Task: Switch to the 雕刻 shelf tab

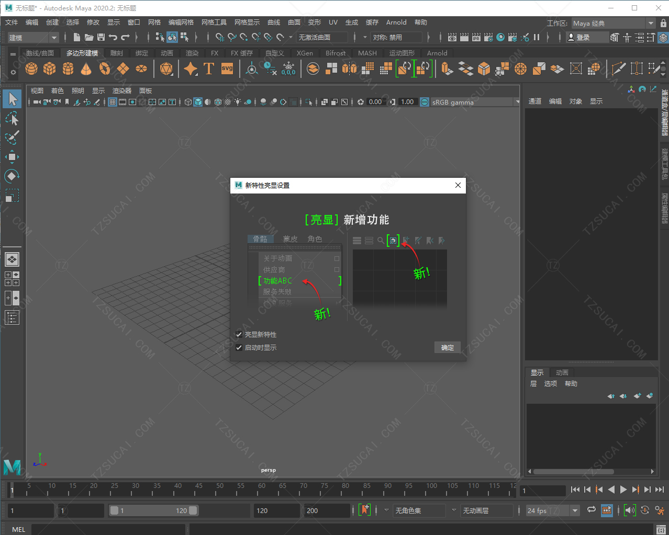Action: pyautogui.click(x=117, y=53)
